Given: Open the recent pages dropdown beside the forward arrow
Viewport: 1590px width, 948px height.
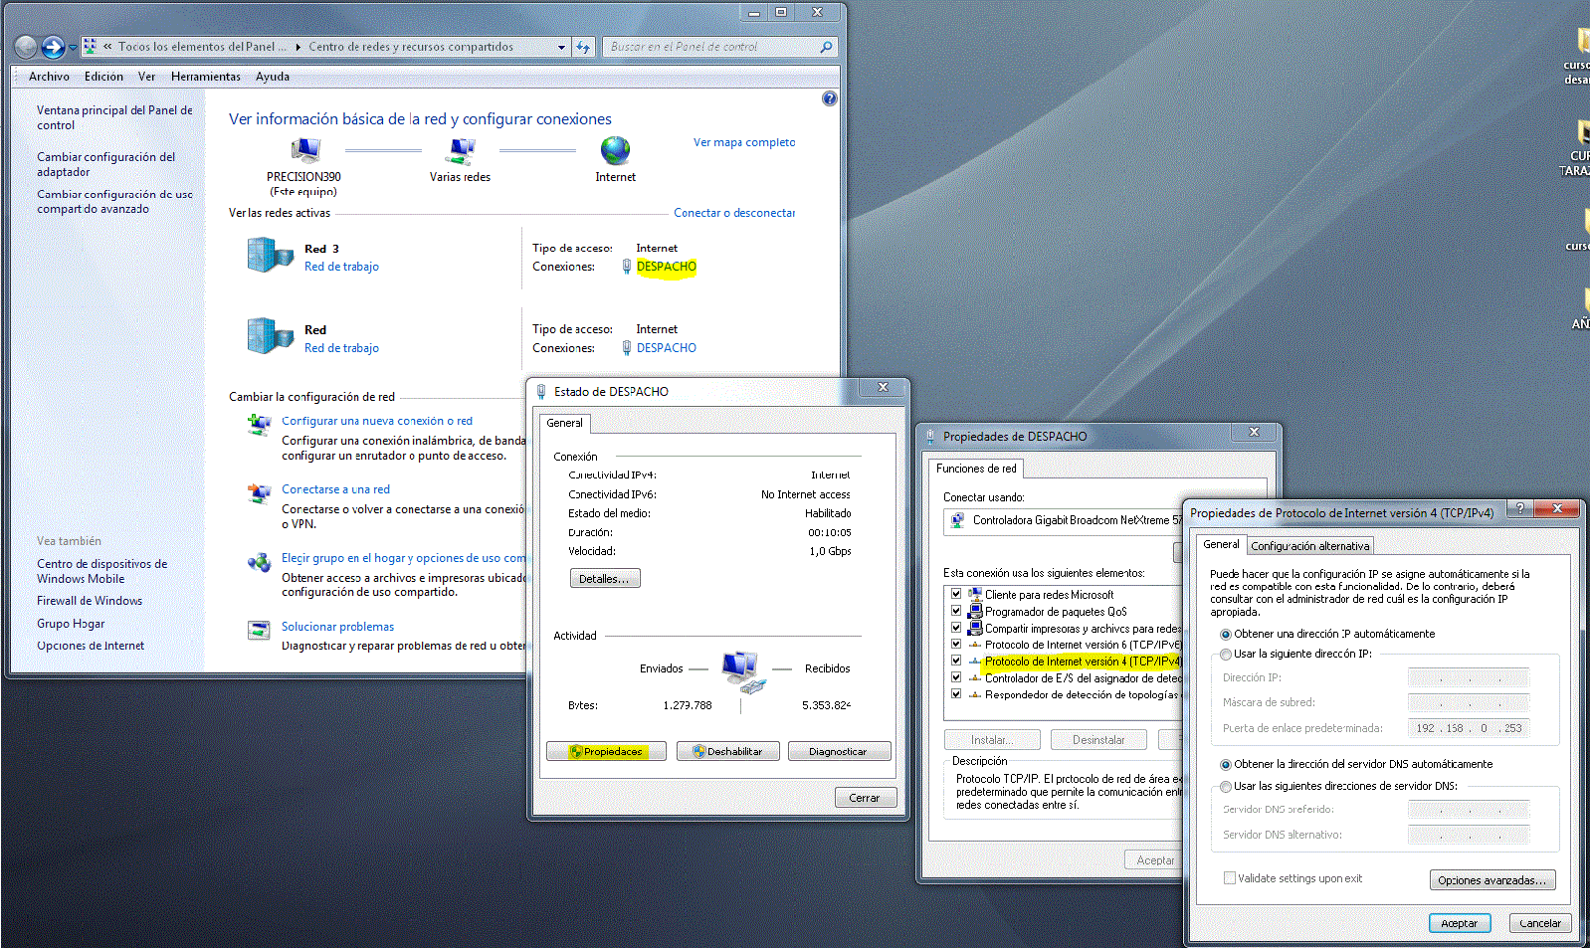Looking at the screenshot, I should pyautogui.click(x=73, y=48).
